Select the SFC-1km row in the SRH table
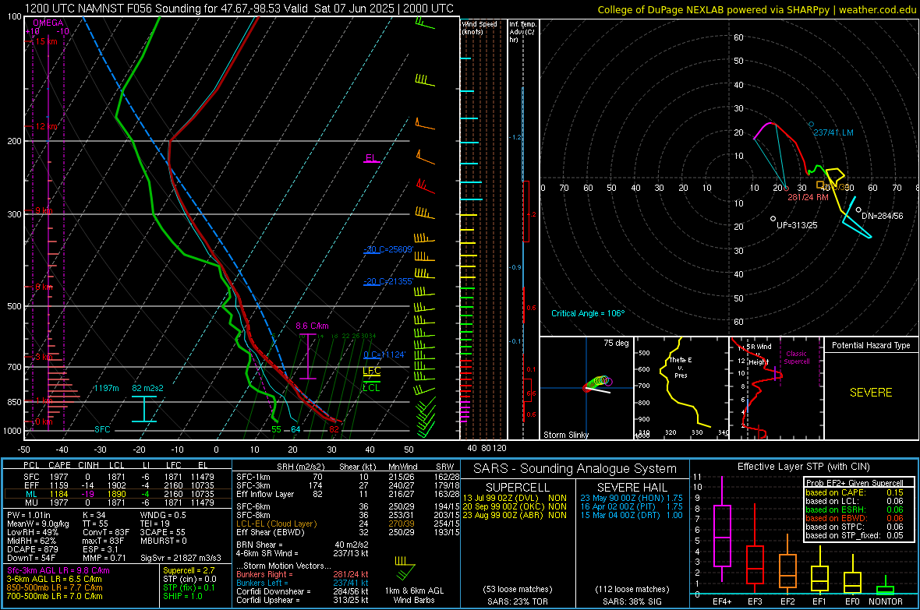The image size is (920, 610). pos(348,477)
